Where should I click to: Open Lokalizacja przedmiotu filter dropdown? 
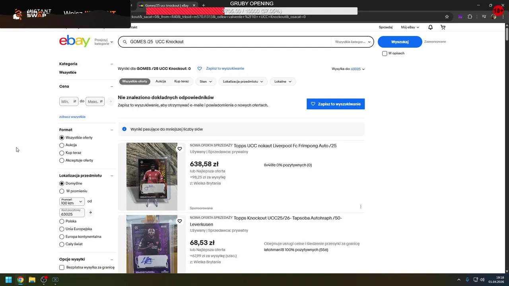(x=243, y=81)
